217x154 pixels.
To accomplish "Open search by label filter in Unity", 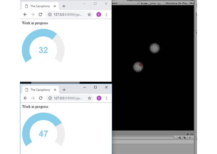I will (185, 138).
